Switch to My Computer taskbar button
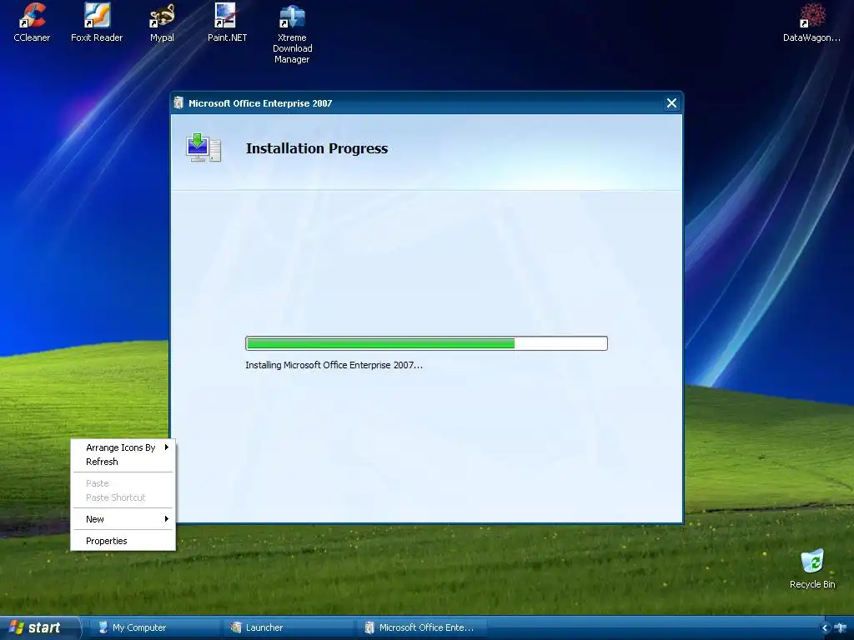Viewport: 854px width, 640px height. (x=153, y=627)
